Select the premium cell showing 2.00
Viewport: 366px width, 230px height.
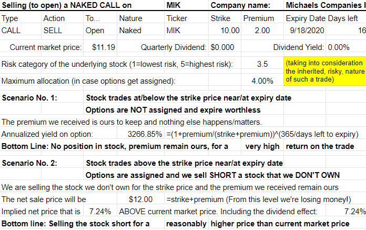(x=262, y=31)
